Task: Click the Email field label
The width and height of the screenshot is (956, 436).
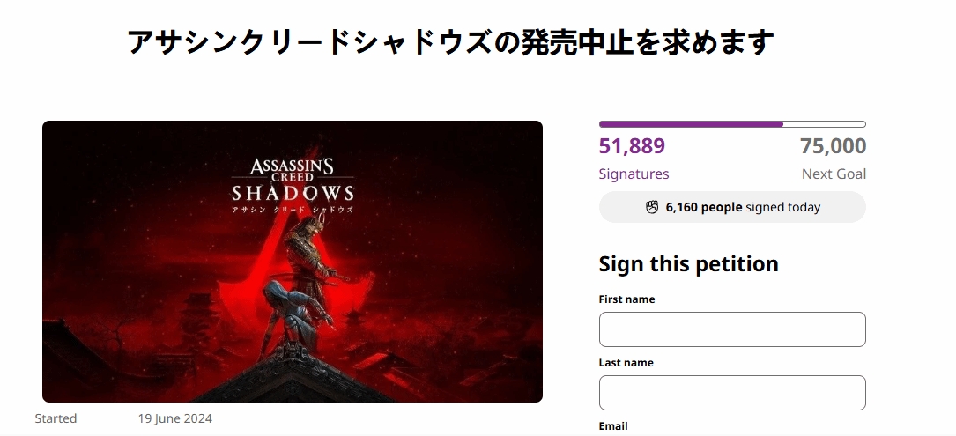Action: tap(612, 425)
